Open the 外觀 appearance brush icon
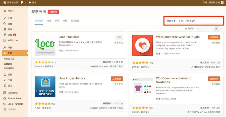This screenshot has width=226, height=117. [x=5, y=48]
